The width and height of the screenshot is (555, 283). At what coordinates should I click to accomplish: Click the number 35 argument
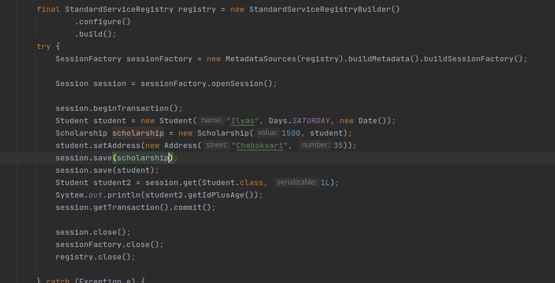pyautogui.click(x=338, y=145)
